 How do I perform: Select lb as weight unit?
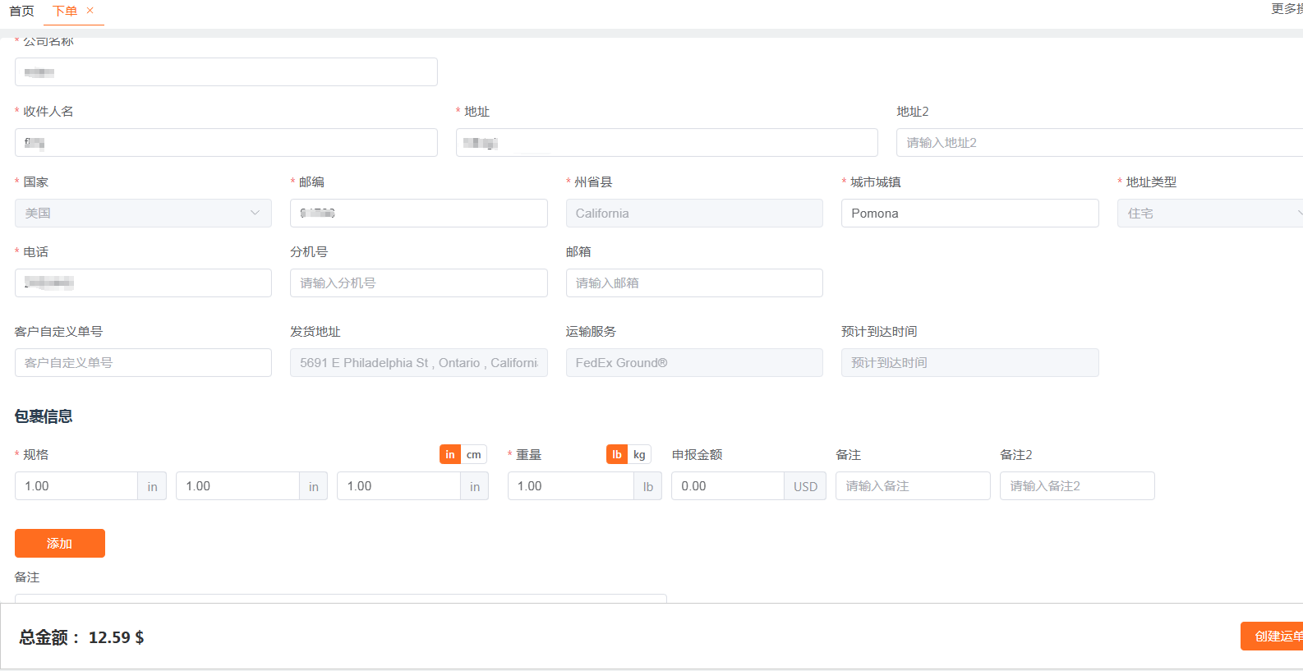point(616,455)
